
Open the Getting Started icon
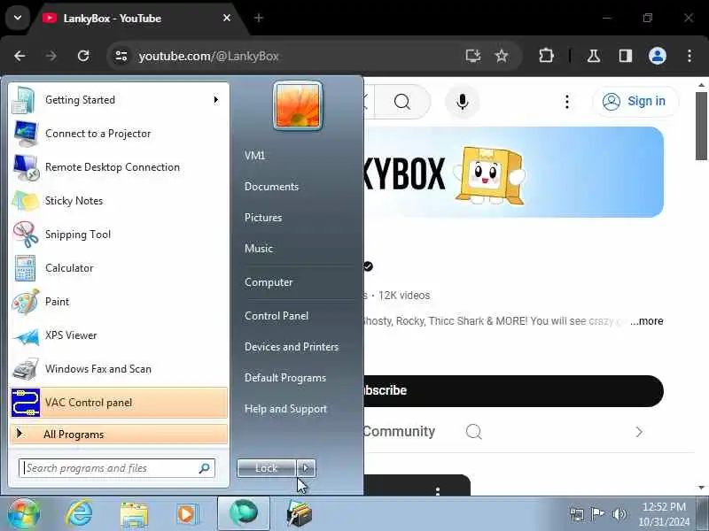point(25,100)
